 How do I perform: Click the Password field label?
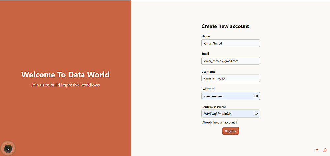tap(208, 89)
